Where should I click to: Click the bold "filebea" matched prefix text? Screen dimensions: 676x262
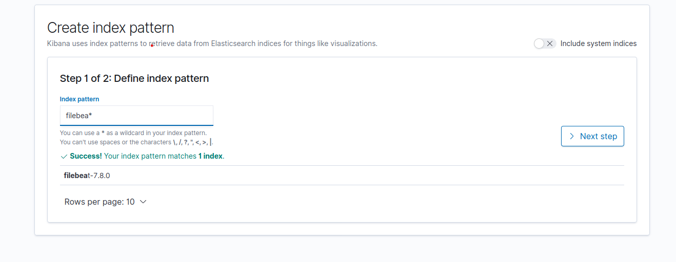click(x=75, y=176)
